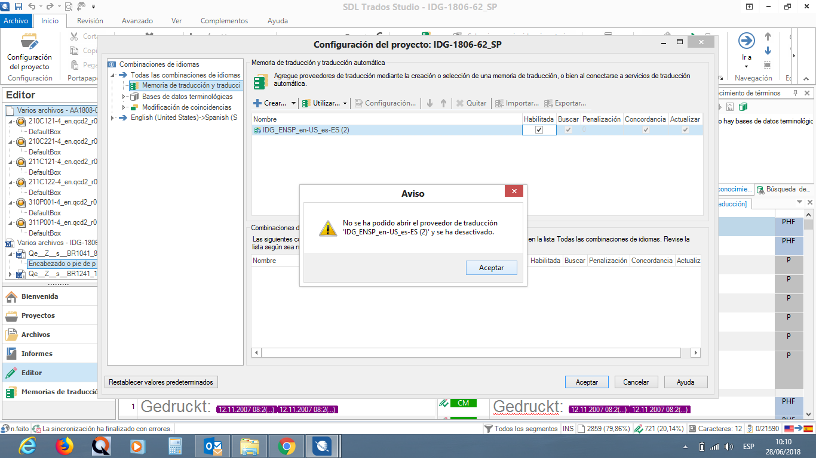Screen dimensions: 816x458
Task: Toggle the Habilitada checkbox for IDG_ENSP_en-US_es-ES (2)
Action: (x=539, y=130)
